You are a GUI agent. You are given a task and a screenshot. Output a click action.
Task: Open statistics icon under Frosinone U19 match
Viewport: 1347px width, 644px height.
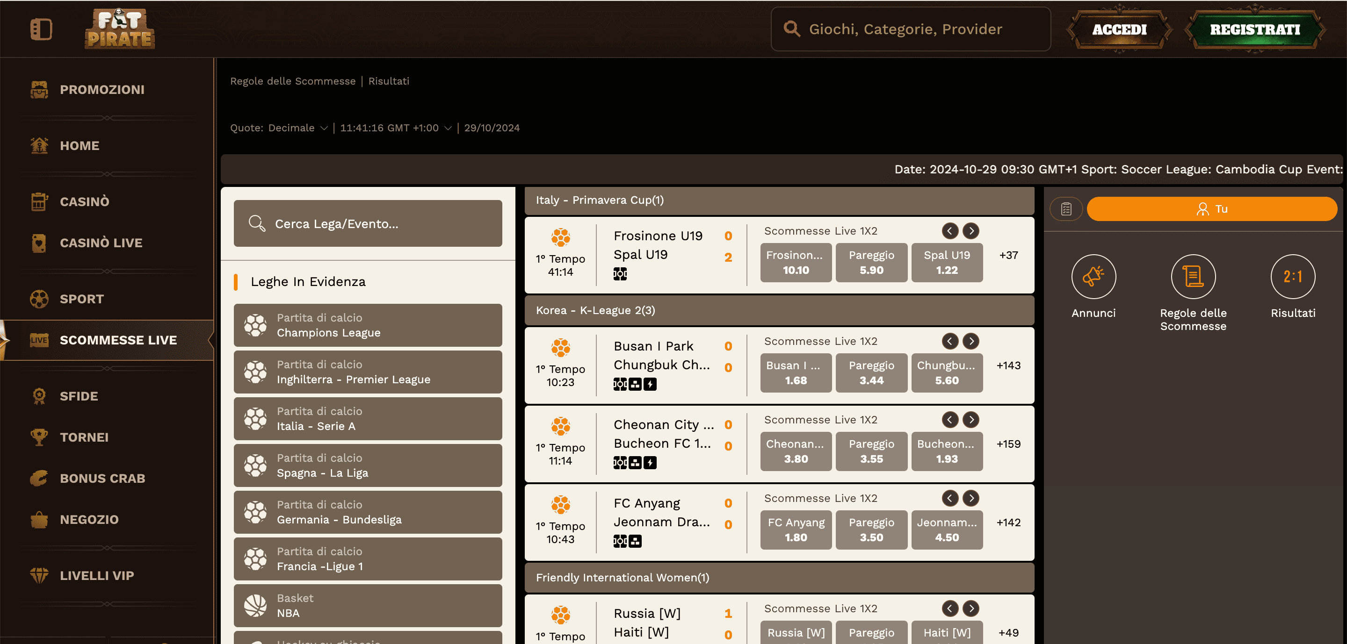pos(620,274)
